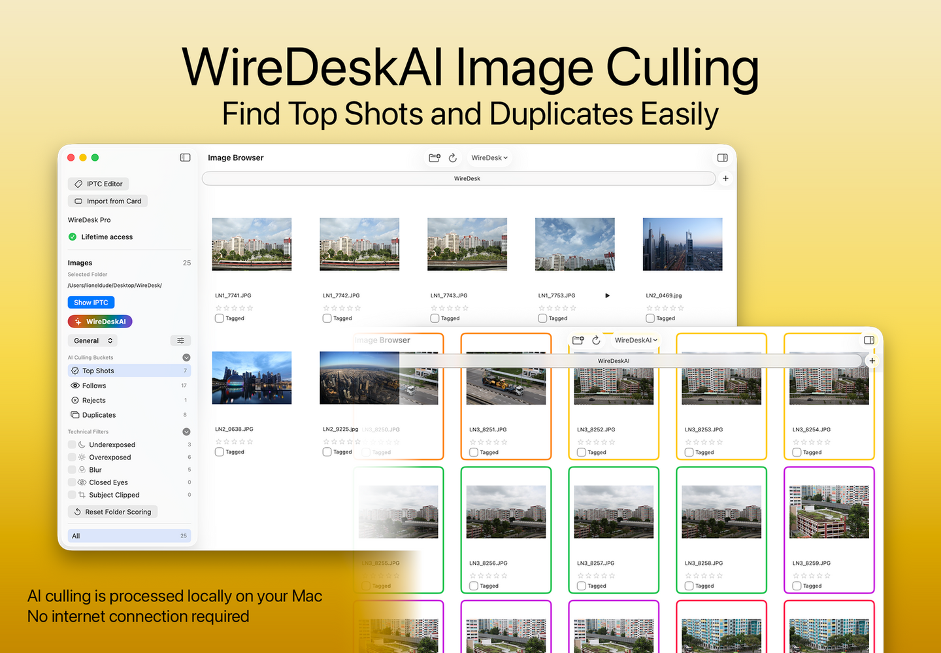
Task: Select the LN2_0638.JPG night skyline thumbnail
Action: 252,378
